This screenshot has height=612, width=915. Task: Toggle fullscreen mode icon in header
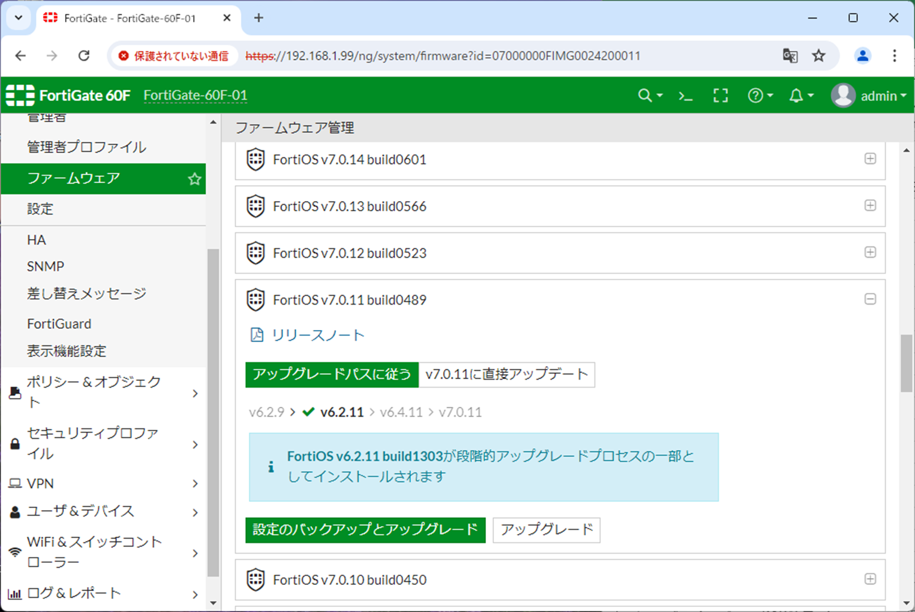721,96
